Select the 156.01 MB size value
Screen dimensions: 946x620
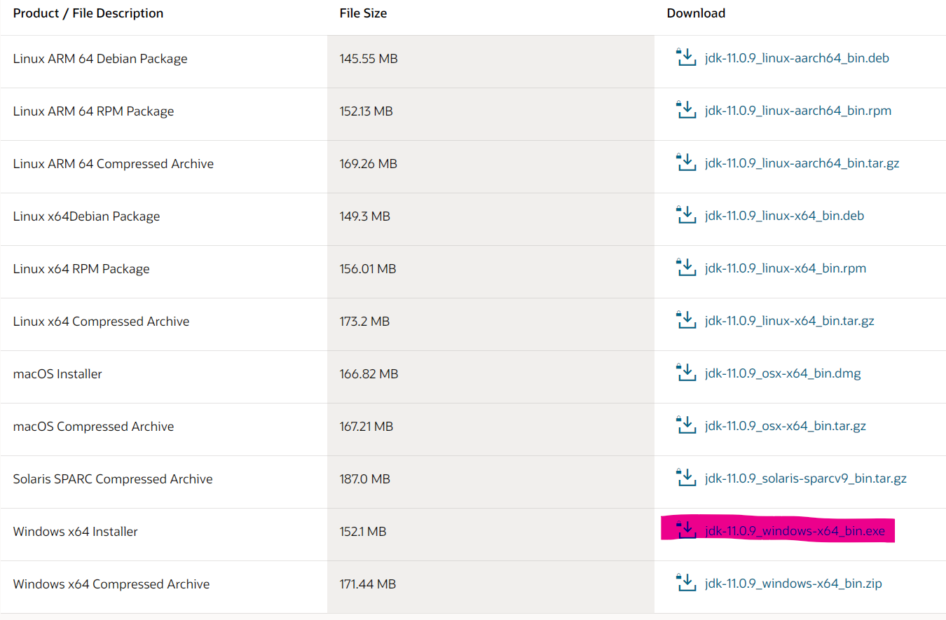pos(368,269)
